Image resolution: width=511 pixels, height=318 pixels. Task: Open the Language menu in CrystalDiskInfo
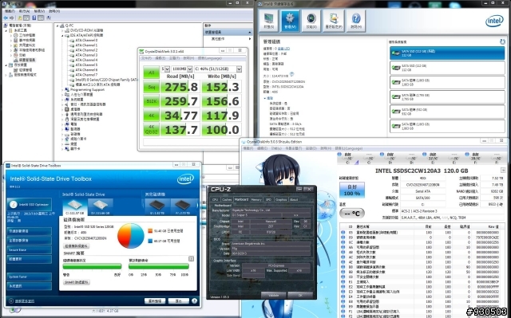tap(349, 148)
